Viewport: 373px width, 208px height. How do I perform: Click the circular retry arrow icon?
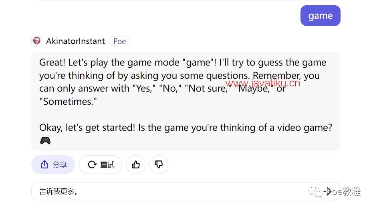coord(92,164)
